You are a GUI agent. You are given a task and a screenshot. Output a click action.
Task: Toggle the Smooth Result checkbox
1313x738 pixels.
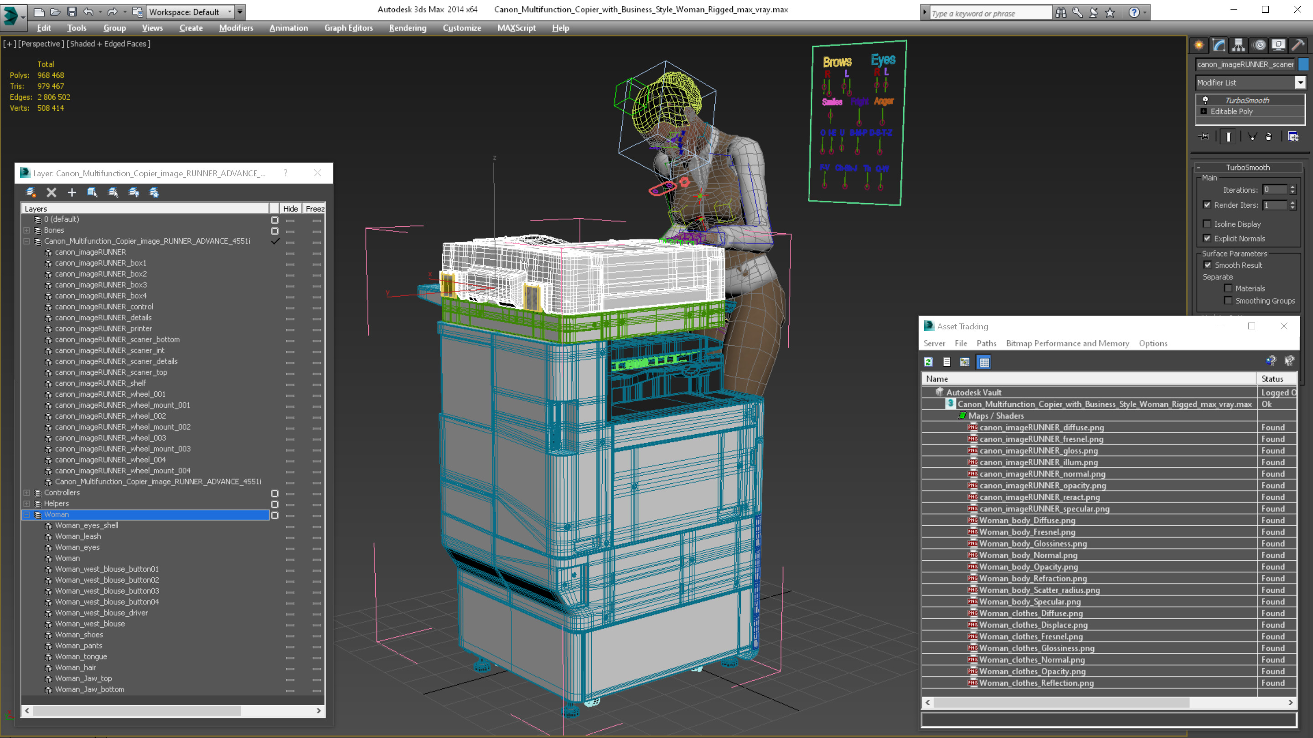coord(1208,265)
